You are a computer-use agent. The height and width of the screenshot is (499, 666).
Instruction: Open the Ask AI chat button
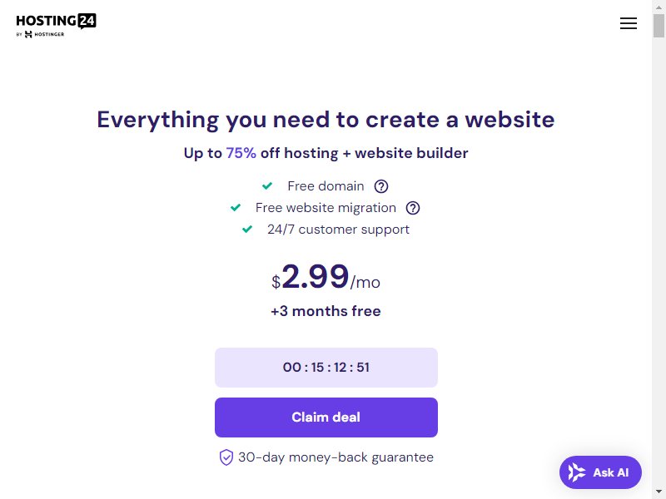coord(600,472)
